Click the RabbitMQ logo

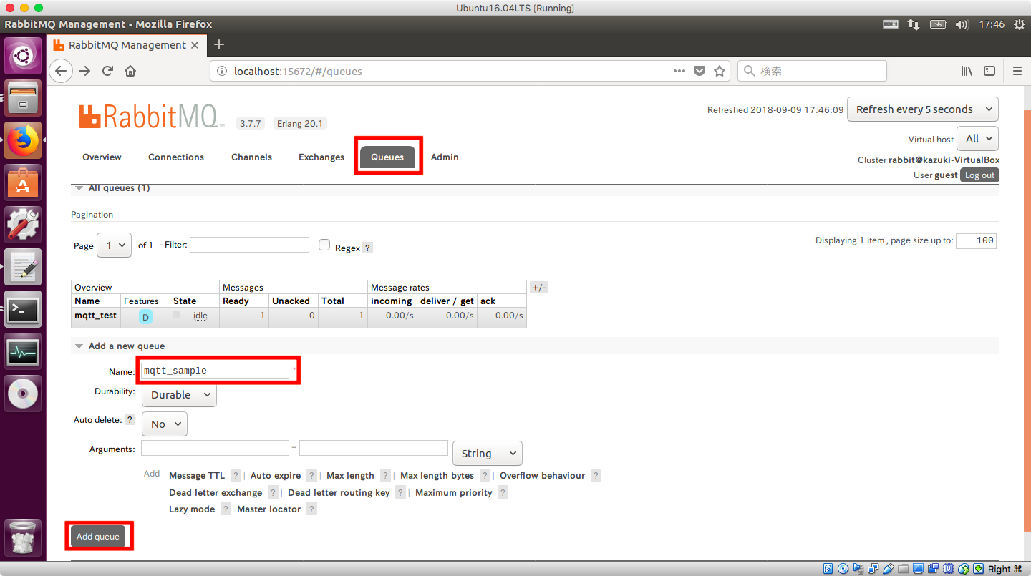tap(151, 116)
